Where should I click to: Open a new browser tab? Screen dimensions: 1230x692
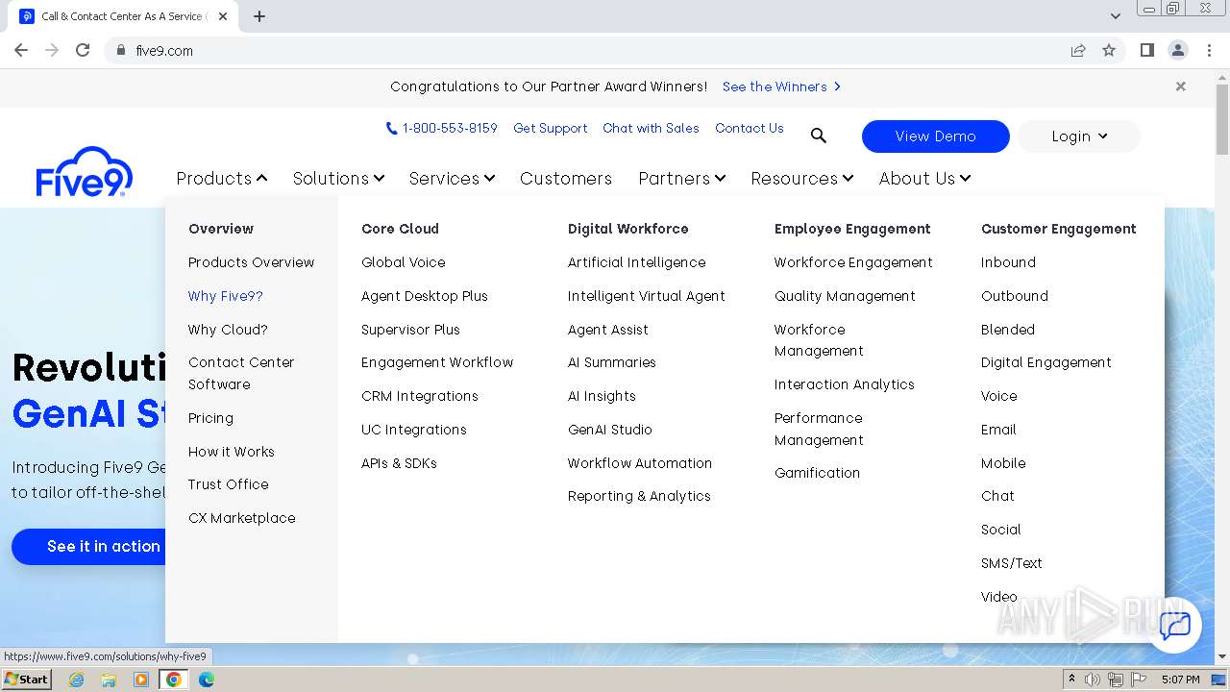click(259, 16)
